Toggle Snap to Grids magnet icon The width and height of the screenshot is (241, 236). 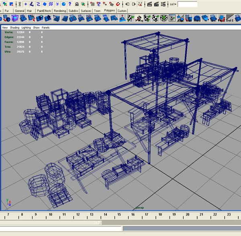point(92,4)
